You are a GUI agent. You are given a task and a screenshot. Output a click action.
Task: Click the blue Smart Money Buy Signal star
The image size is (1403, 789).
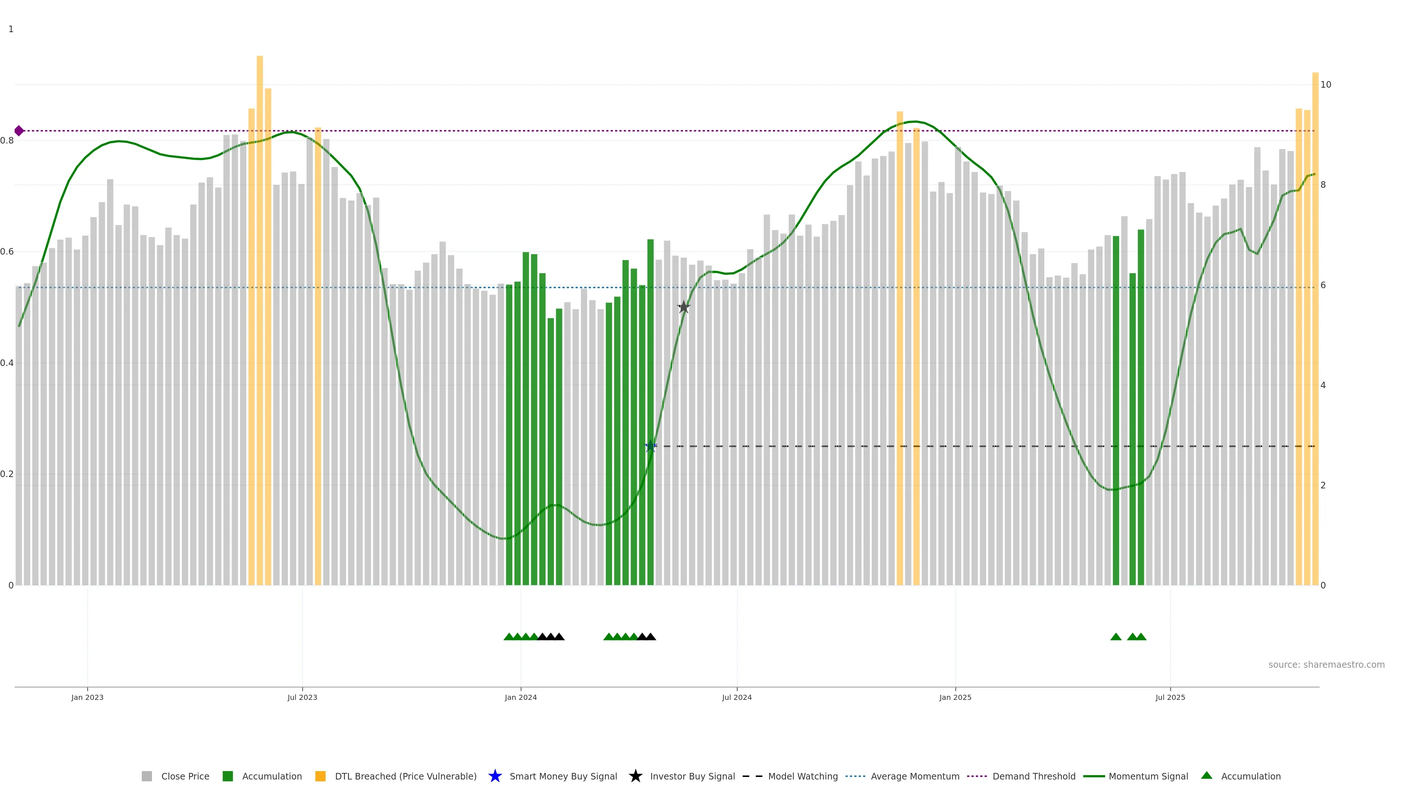coord(650,446)
